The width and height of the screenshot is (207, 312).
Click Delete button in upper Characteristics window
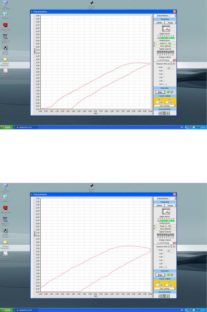coord(159,23)
